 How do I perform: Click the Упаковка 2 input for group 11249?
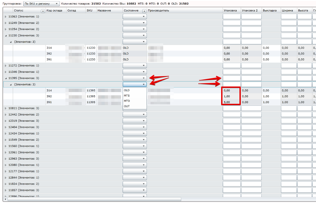(251, 23)
